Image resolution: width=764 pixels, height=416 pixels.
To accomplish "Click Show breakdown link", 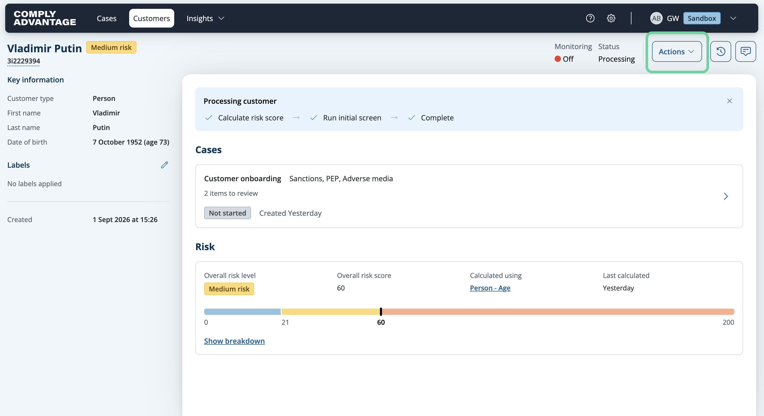I will tap(234, 341).
